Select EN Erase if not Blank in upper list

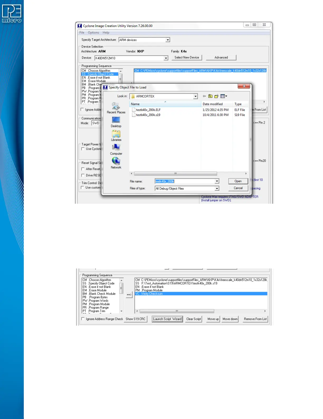pyautogui.click(x=100, y=78)
